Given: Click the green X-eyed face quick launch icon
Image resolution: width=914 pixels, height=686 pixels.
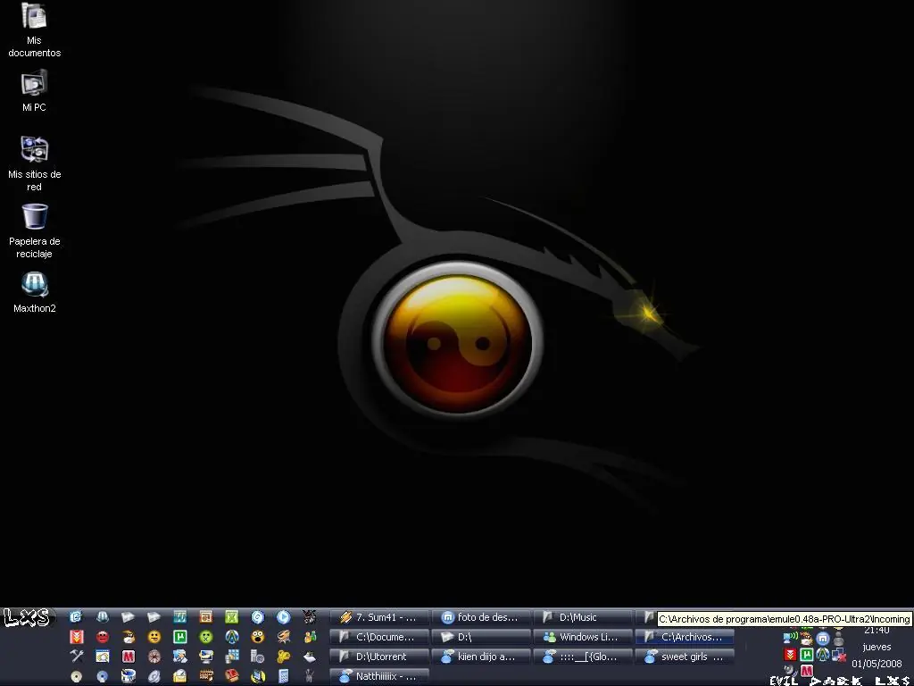Looking at the screenshot, I should 206,636.
